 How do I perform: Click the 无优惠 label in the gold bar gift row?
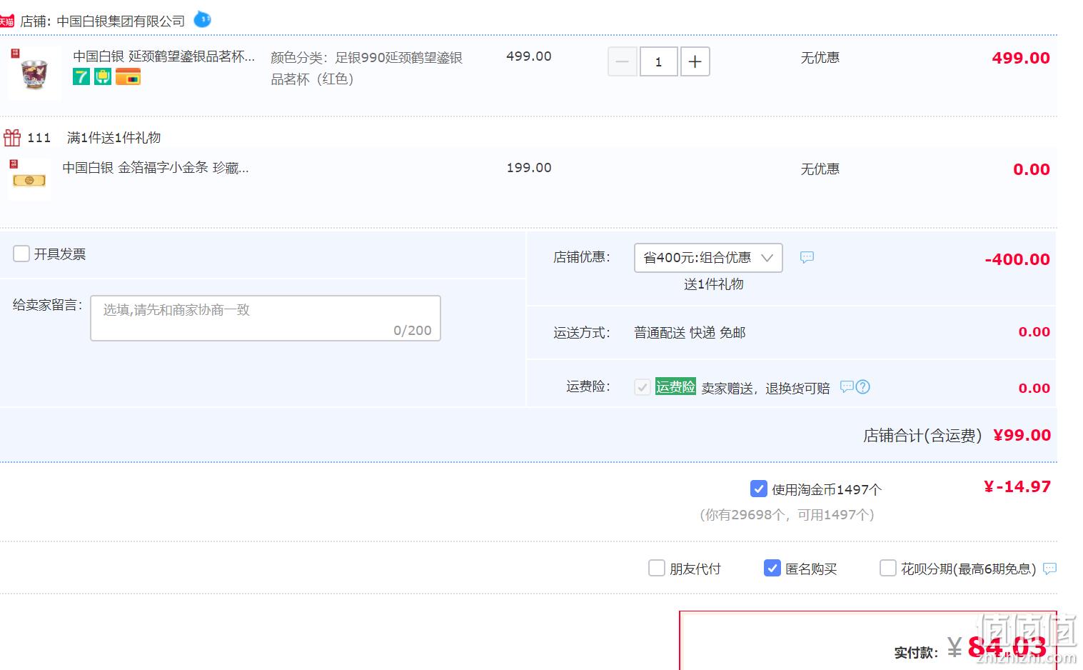[x=820, y=169]
